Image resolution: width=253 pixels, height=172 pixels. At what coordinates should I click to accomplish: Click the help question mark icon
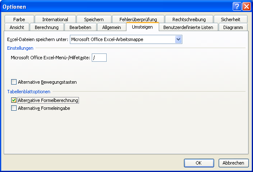[237, 6]
